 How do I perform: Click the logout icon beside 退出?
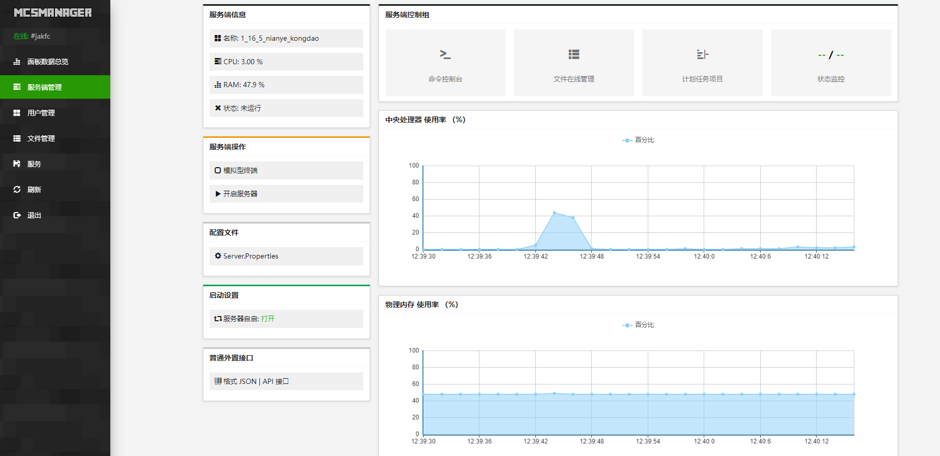click(17, 215)
